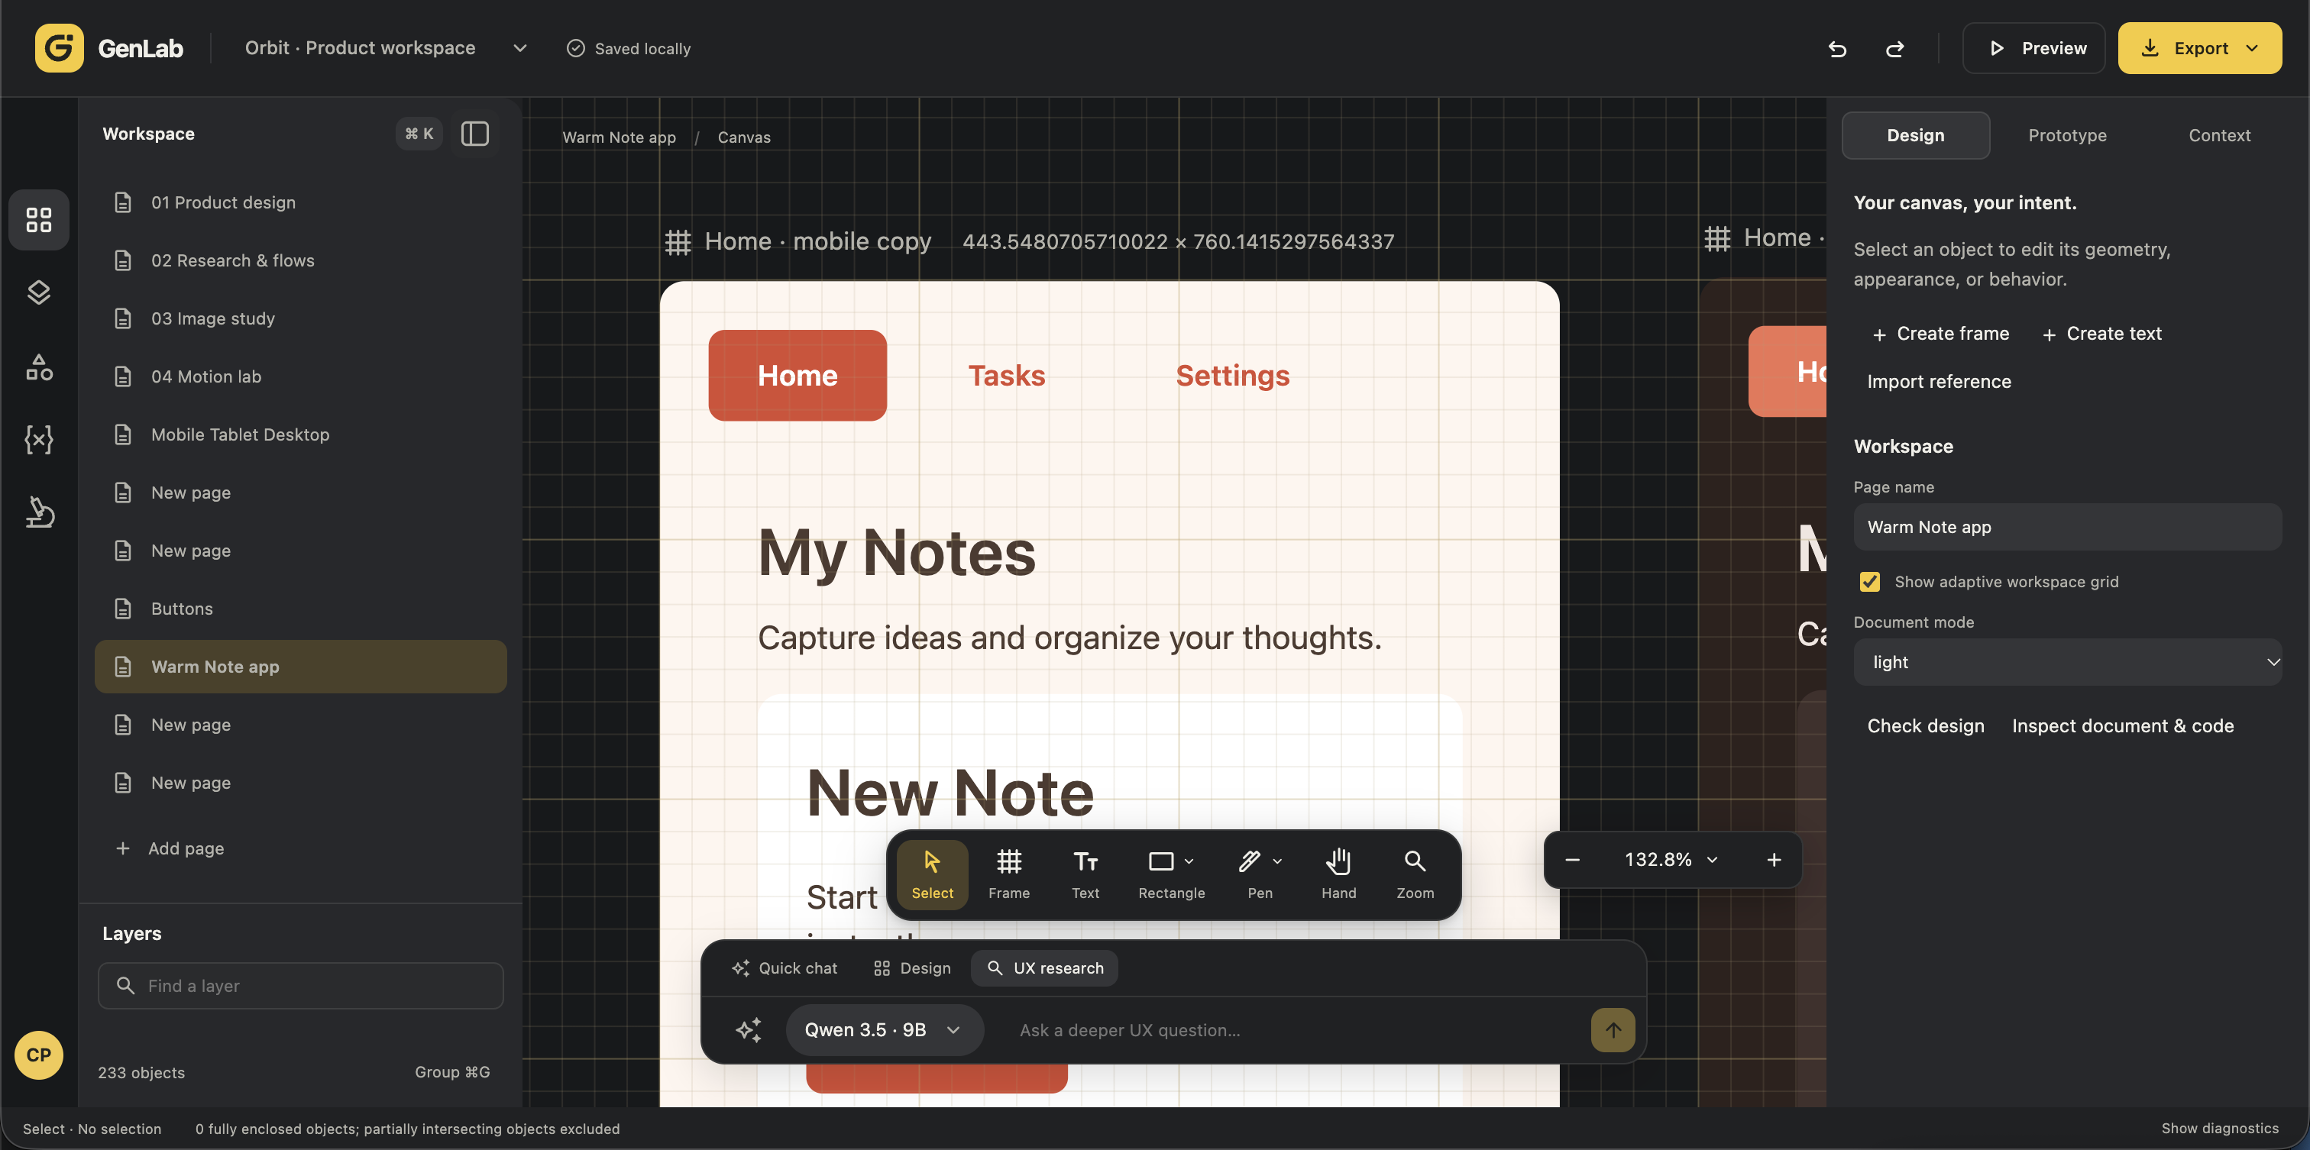The height and width of the screenshot is (1150, 2310).
Task: Open the layers stack icon in left rail
Action: coord(38,293)
